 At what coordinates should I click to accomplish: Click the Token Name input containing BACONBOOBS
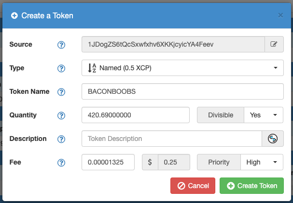click(182, 91)
